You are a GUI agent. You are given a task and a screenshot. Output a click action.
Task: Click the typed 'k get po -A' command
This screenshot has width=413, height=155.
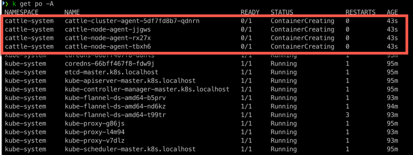33,4
